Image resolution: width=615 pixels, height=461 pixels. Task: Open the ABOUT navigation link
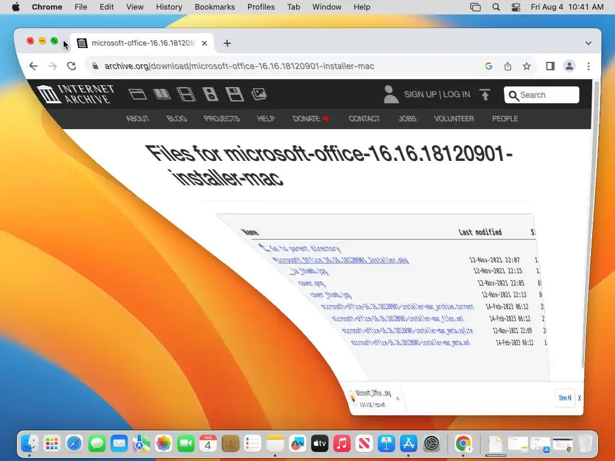[138, 119]
